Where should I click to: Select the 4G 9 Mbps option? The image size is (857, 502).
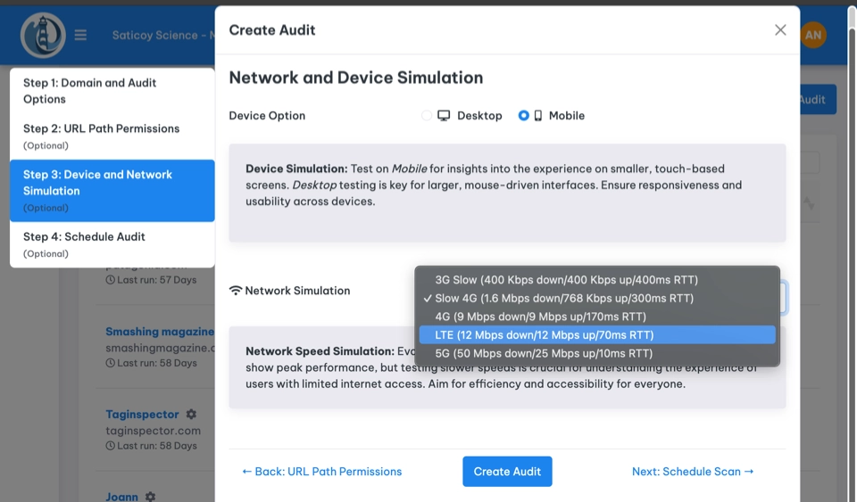(540, 317)
